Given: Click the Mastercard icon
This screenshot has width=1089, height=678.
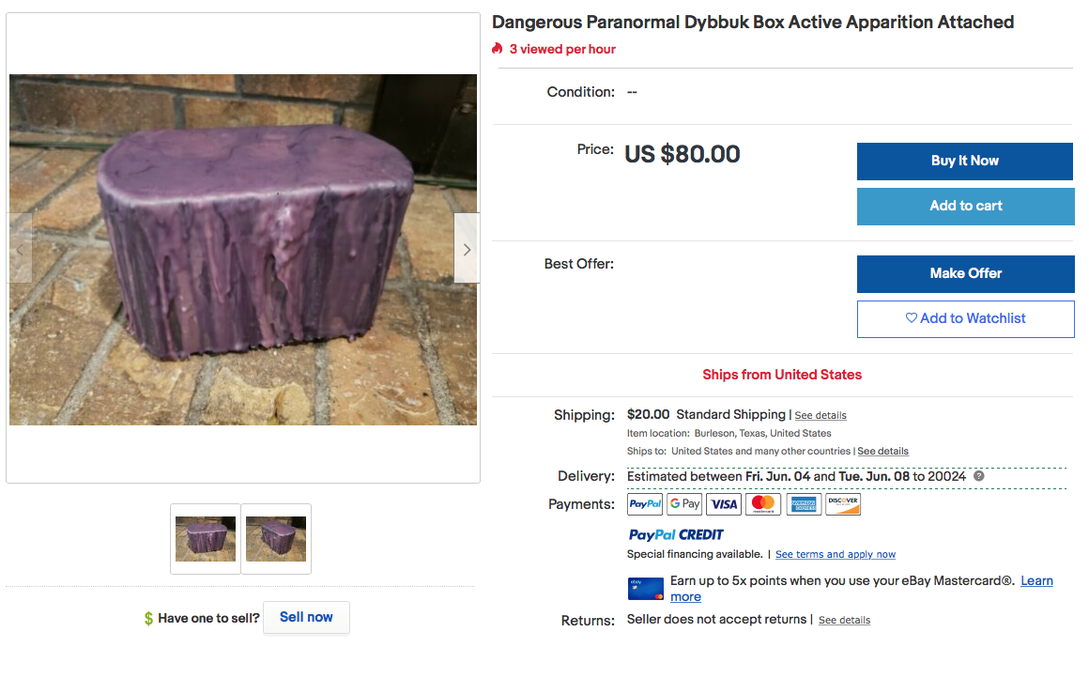Looking at the screenshot, I should (763, 504).
